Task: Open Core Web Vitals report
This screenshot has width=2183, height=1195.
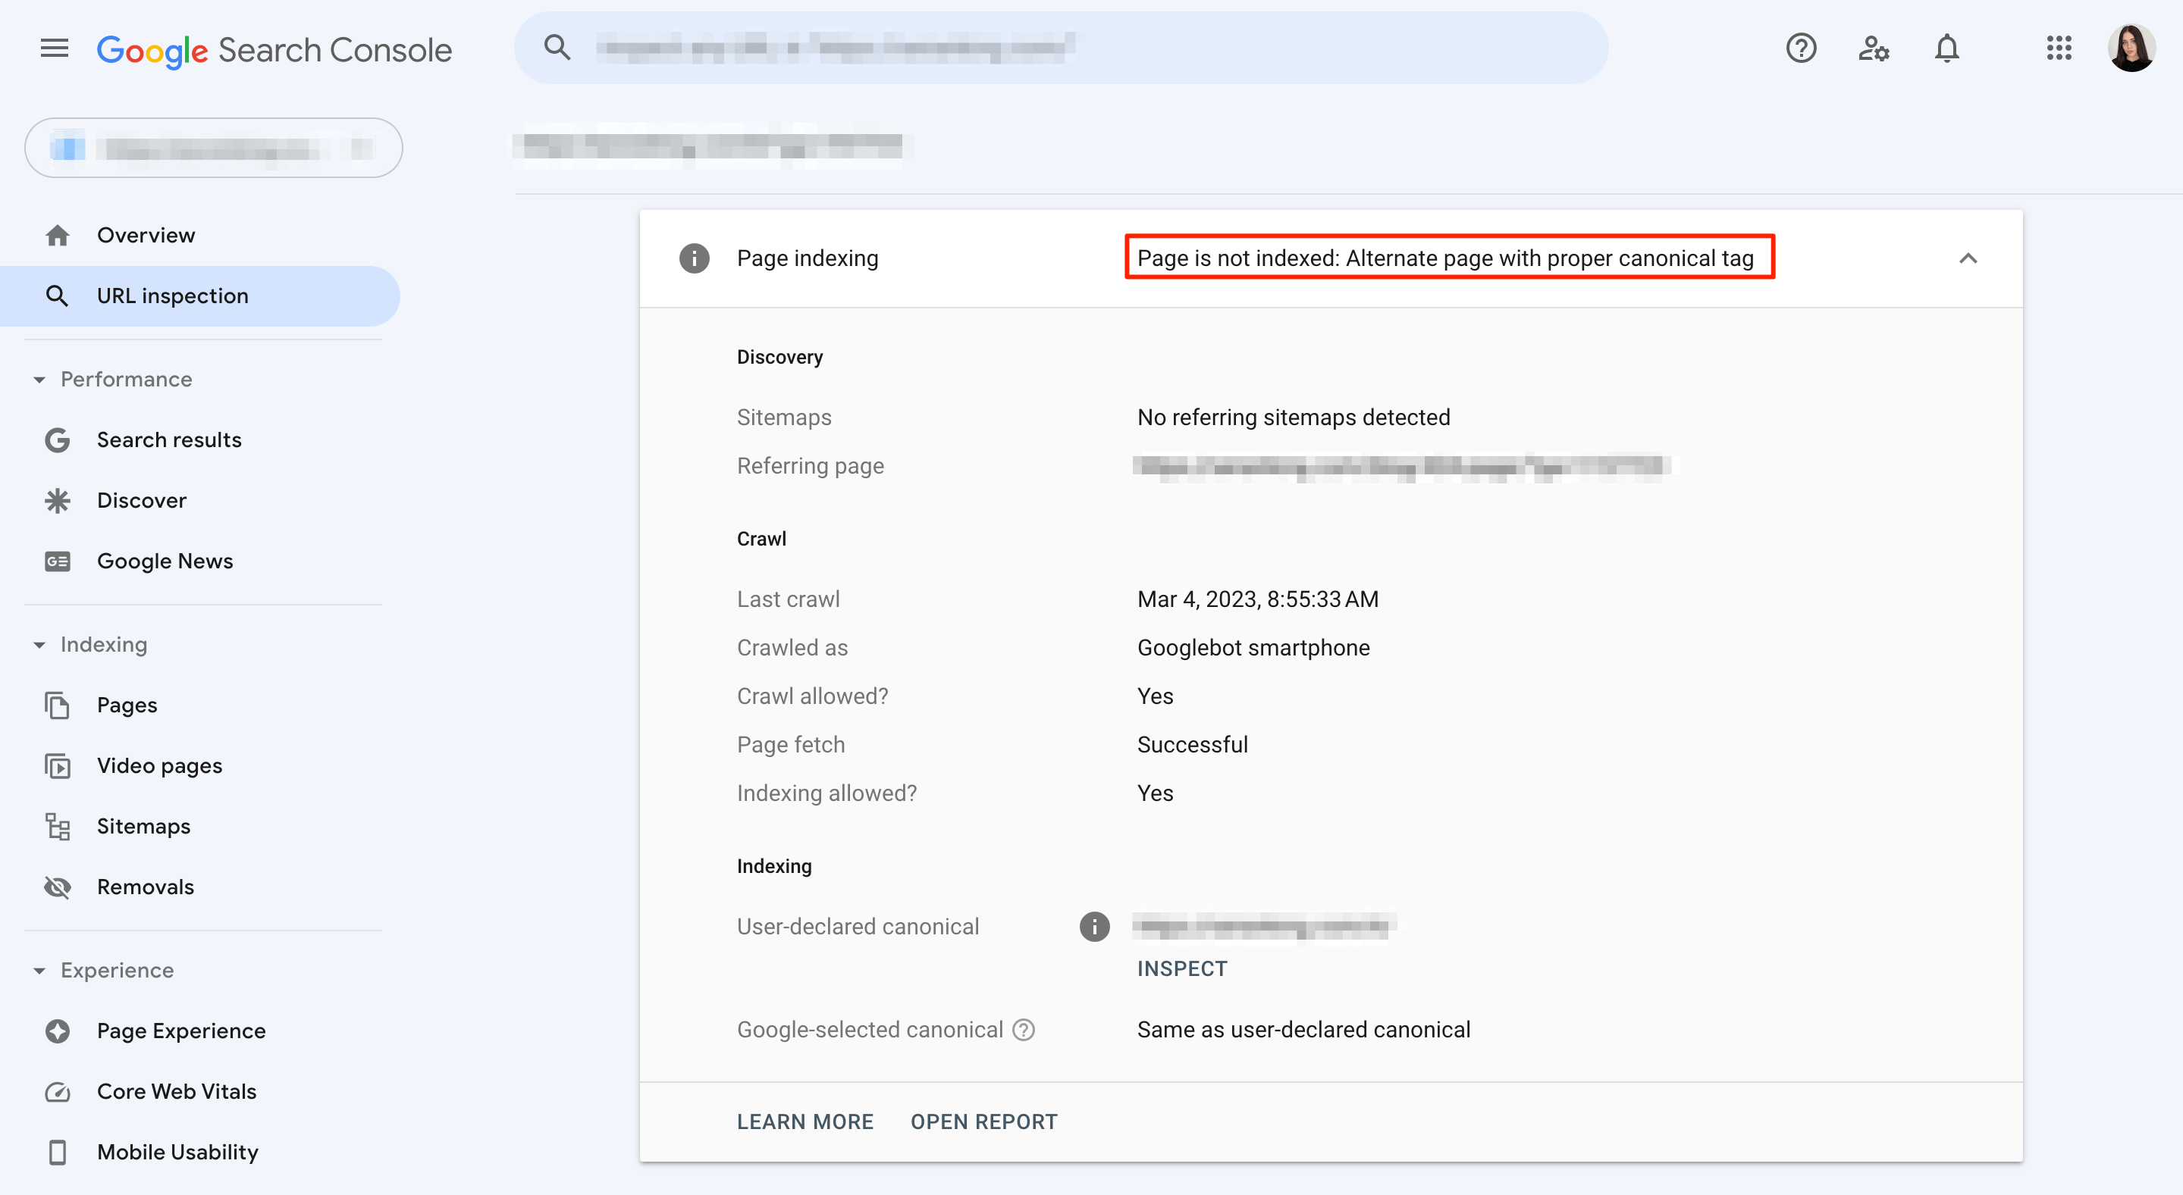Action: click(x=200, y=1092)
